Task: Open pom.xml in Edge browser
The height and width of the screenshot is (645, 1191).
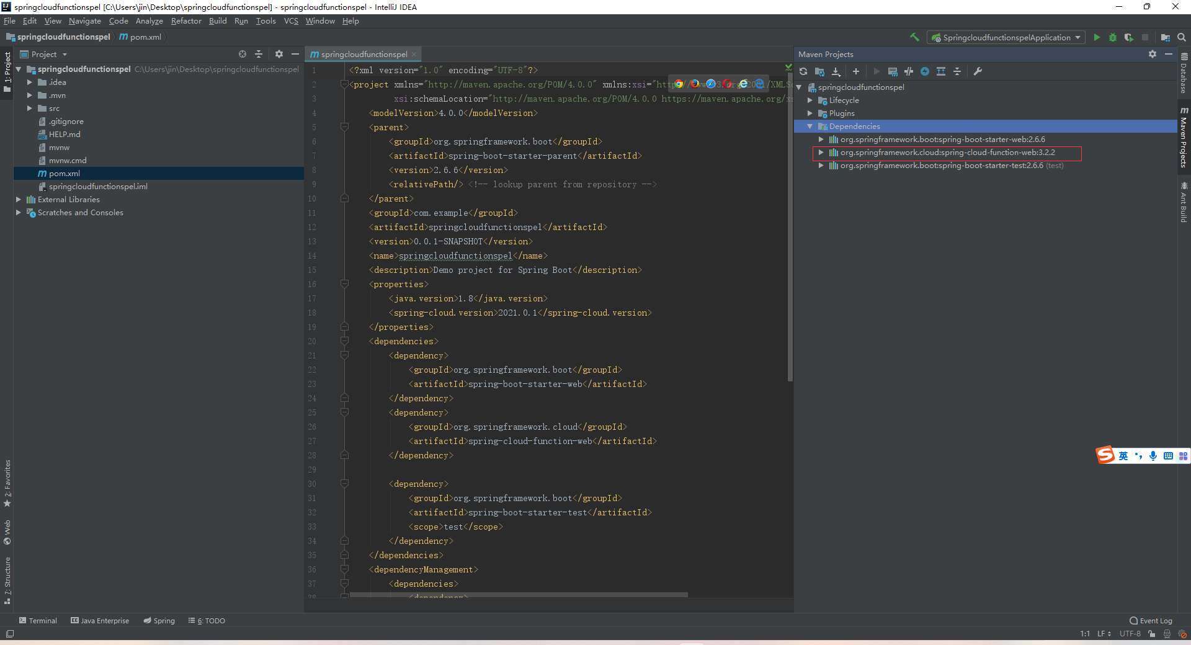Action: click(759, 84)
